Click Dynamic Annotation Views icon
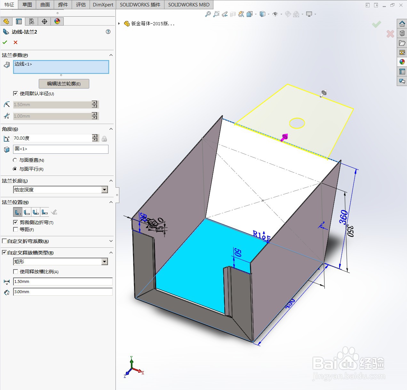The height and width of the screenshot is (390, 407). pyautogui.click(x=241, y=14)
